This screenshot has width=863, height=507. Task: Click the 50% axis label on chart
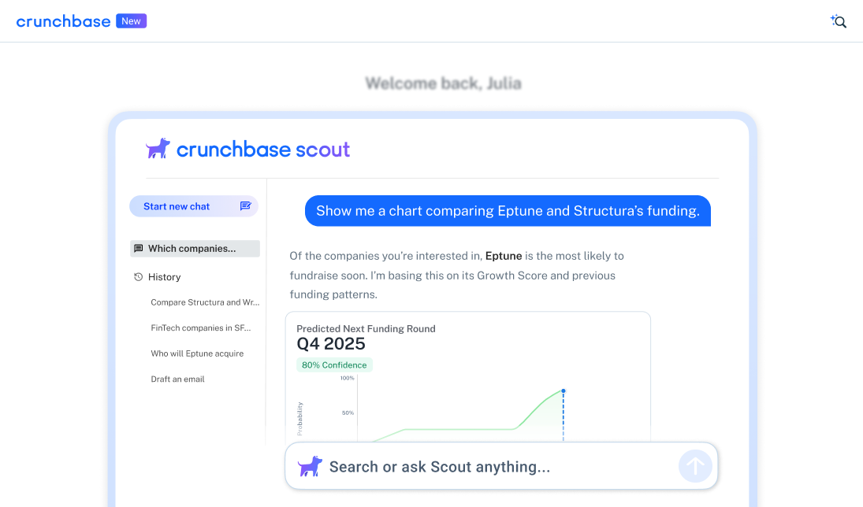(348, 413)
